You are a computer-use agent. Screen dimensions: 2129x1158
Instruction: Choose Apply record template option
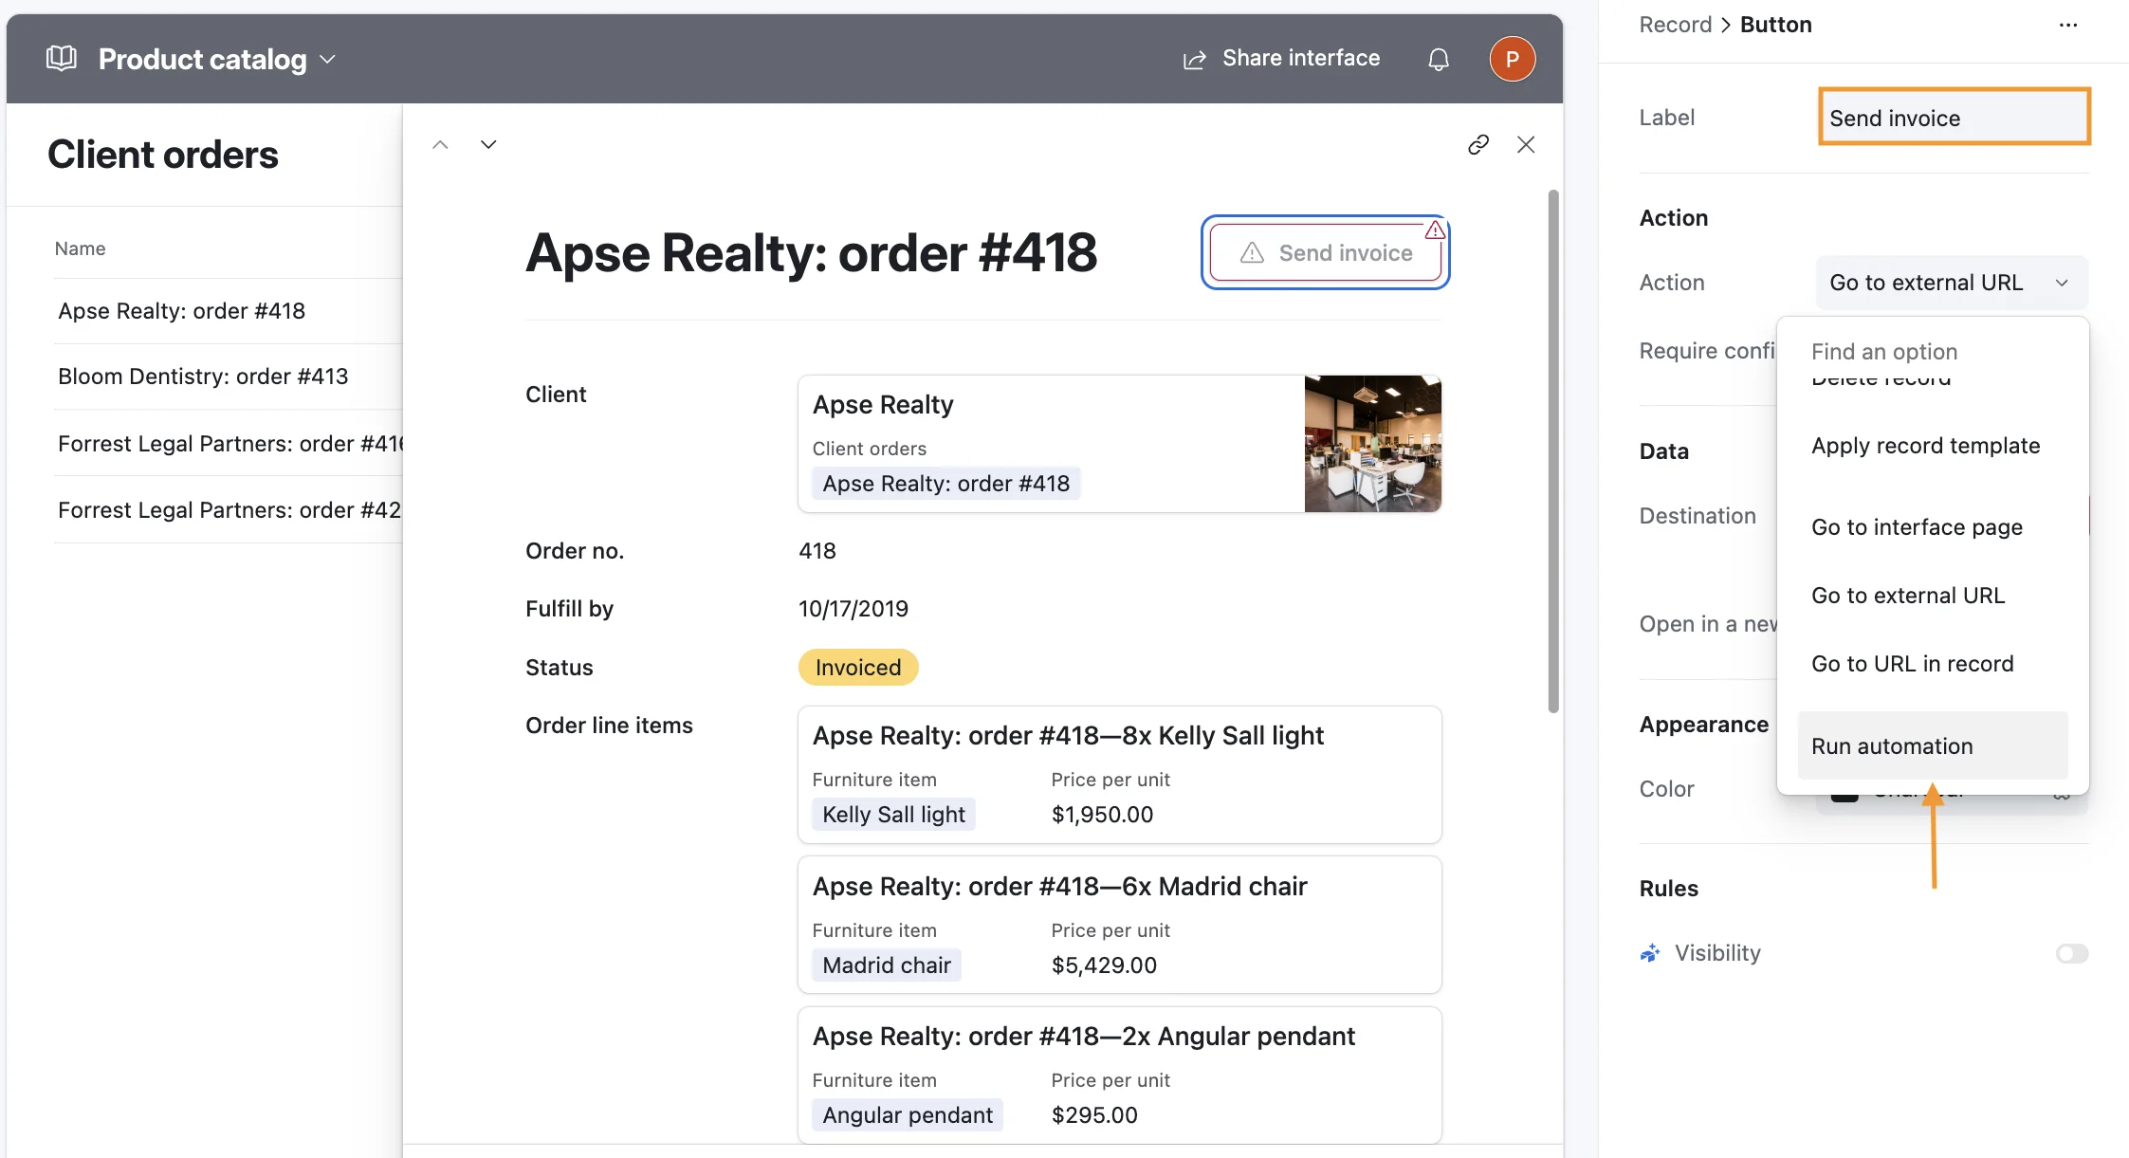(x=1926, y=445)
